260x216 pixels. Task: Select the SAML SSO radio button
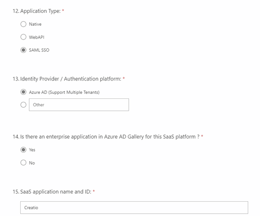point(23,50)
